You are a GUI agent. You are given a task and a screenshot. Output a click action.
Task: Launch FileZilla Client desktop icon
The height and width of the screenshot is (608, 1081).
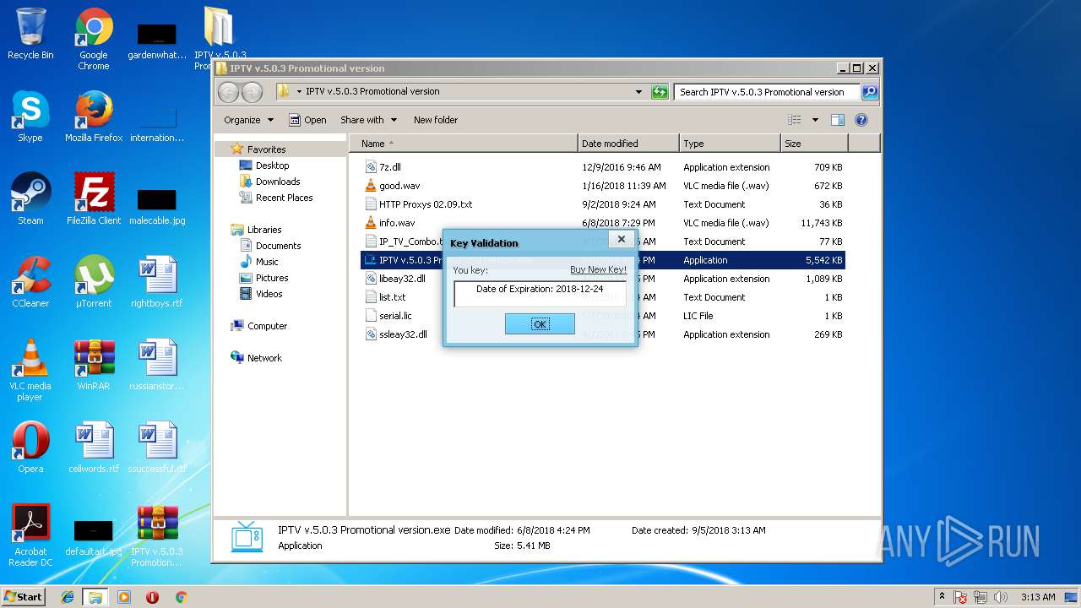point(94,199)
